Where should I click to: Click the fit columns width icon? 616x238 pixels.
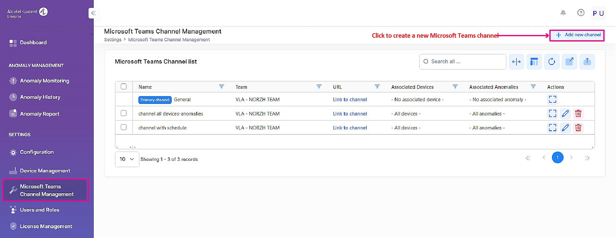tap(516, 62)
